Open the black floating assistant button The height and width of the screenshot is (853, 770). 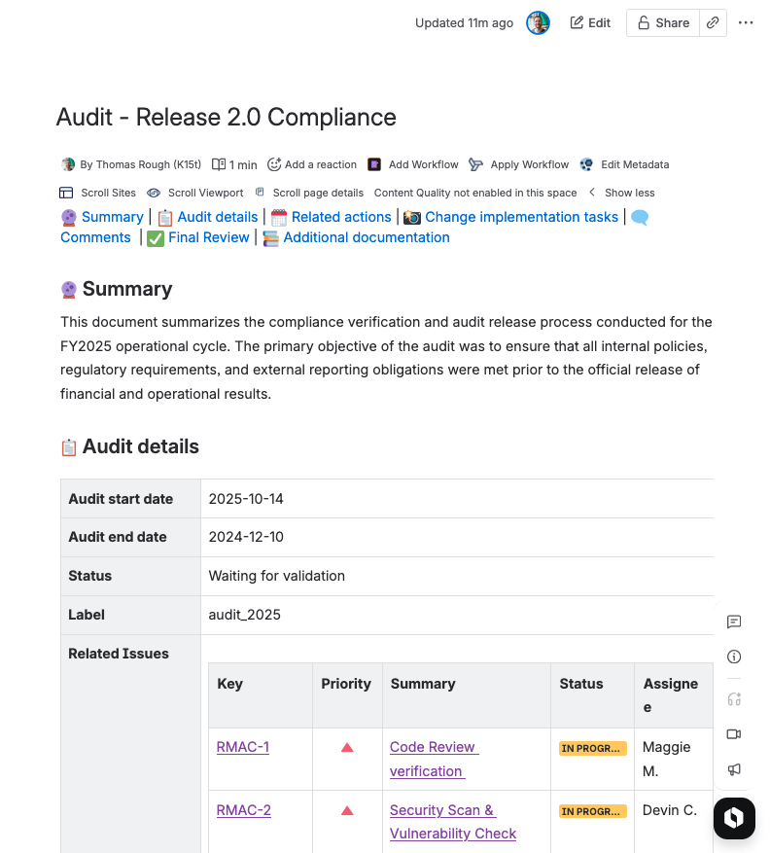[734, 818]
